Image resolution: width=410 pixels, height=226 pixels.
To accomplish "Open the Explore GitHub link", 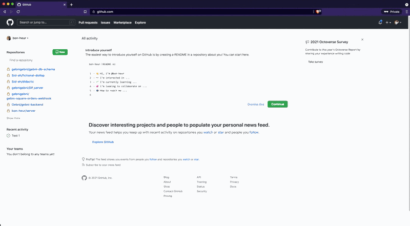I will point(103,142).
